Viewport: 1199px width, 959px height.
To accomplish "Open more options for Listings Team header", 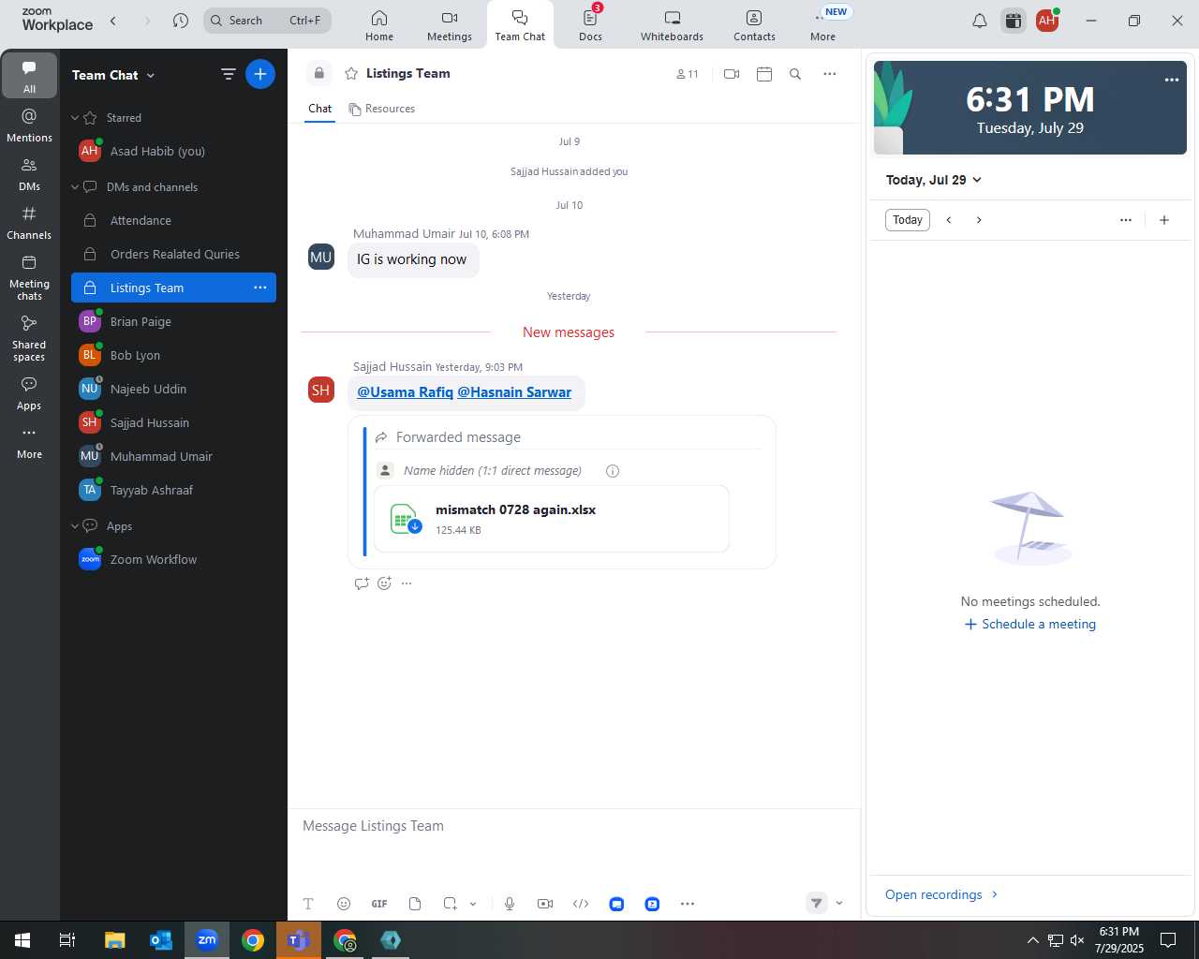I will pyautogui.click(x=830, y=74).
